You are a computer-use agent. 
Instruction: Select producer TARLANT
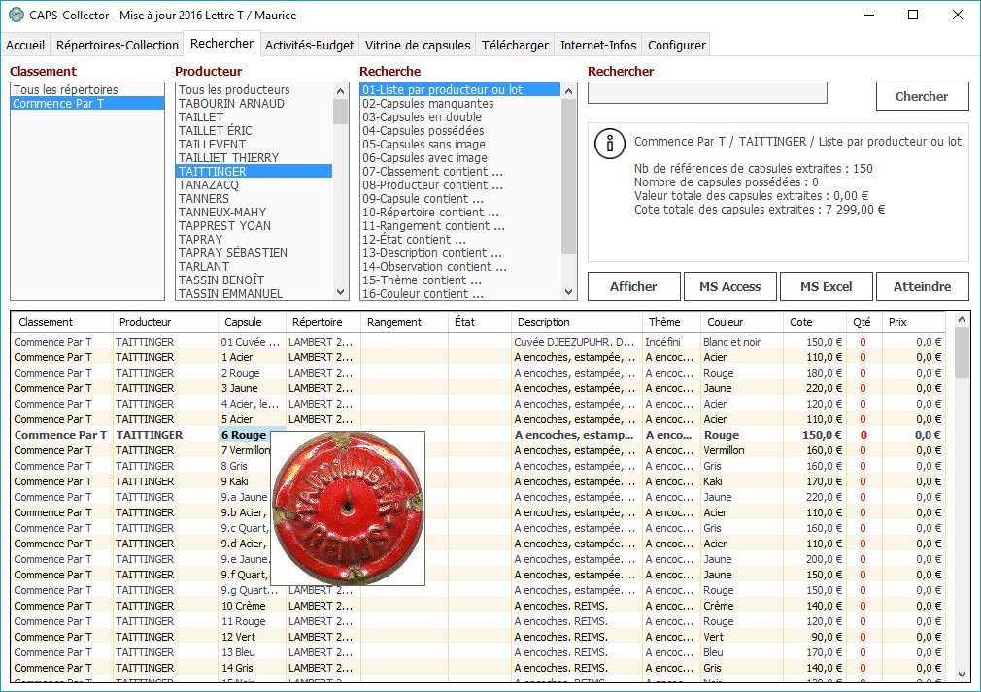tap(254, 266)
